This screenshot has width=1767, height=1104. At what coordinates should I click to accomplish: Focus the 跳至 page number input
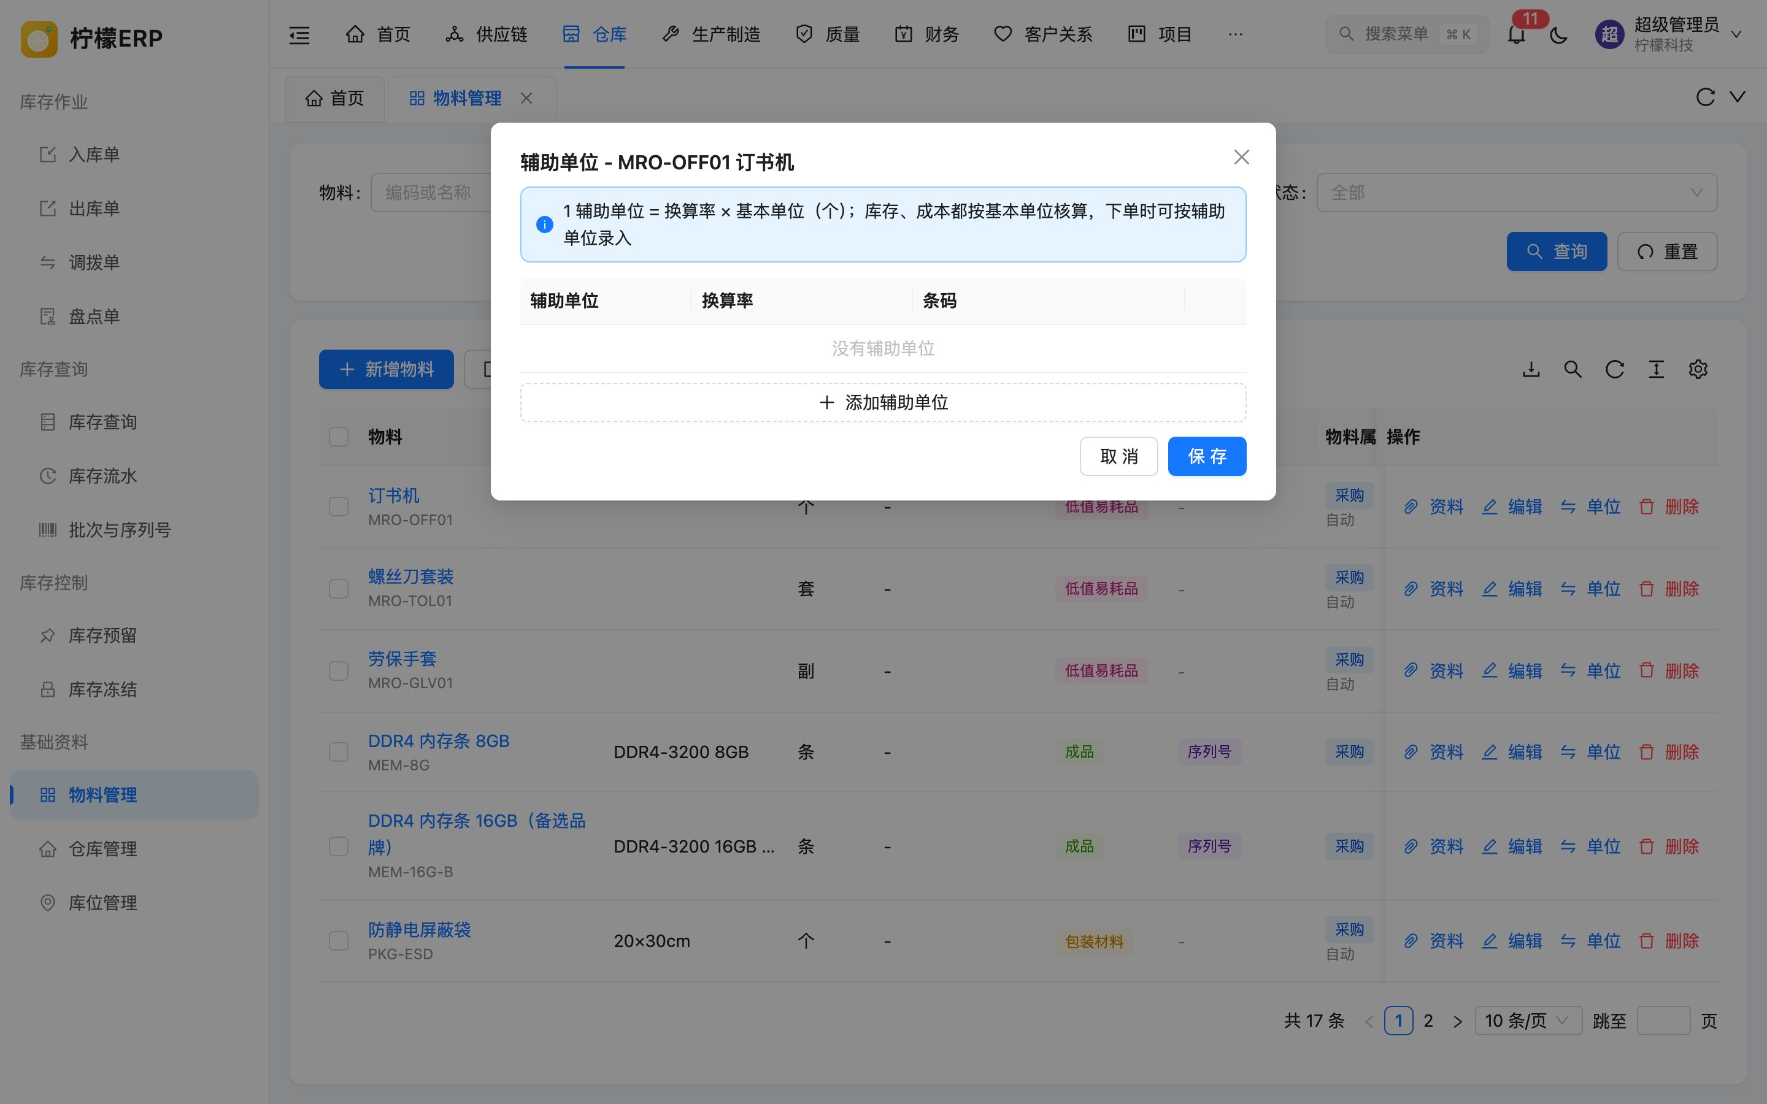tap(1663, 1021)
